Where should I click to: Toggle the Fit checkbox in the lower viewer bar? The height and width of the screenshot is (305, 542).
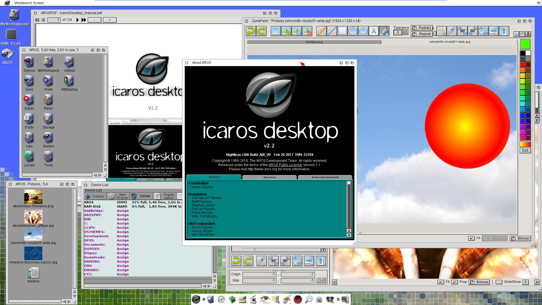coord(440,282)
